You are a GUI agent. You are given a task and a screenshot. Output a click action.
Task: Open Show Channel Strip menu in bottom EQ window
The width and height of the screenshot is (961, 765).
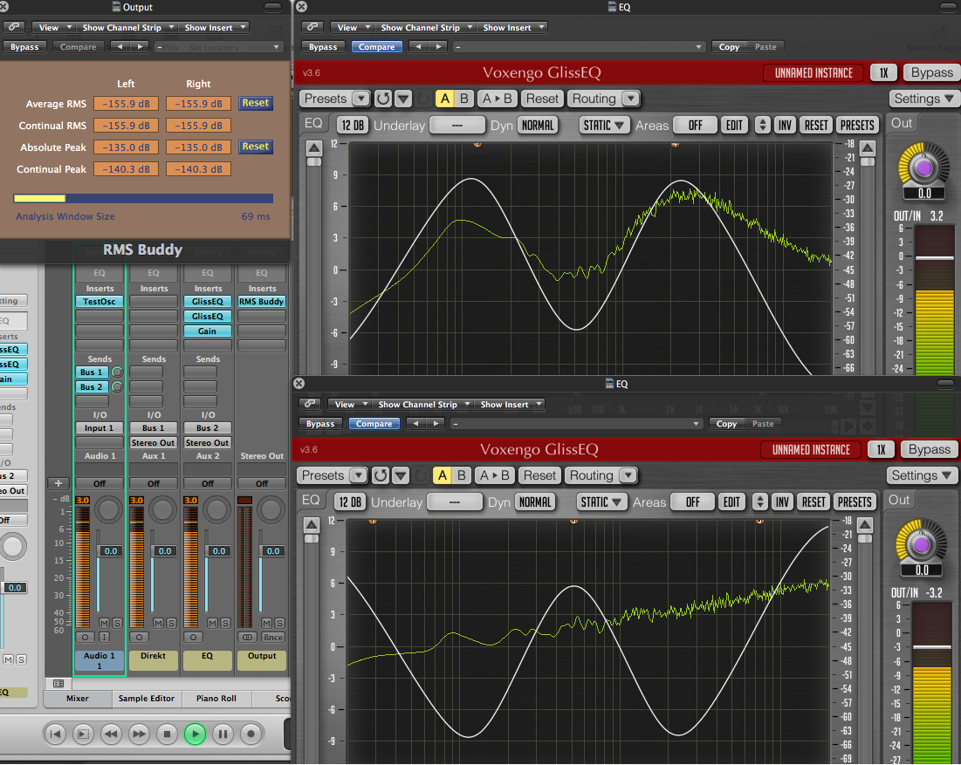423,404
